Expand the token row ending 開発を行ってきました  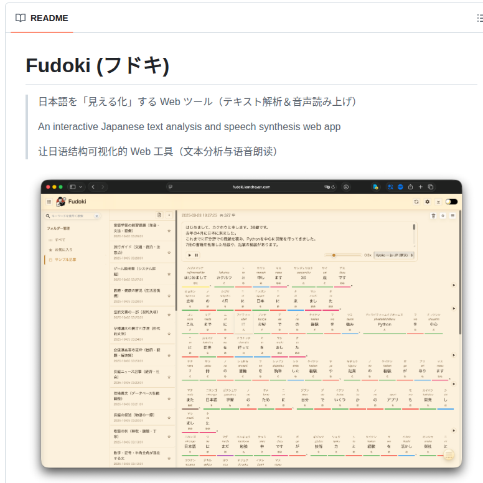[454, 355]
